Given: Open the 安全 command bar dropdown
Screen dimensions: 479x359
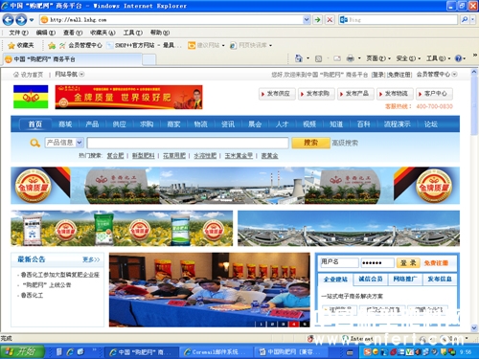Looking at the screenshot, I should [x=408, y=58].
